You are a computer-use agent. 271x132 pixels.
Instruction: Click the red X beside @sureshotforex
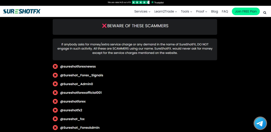pyautogui.click(x=55, y=101)
